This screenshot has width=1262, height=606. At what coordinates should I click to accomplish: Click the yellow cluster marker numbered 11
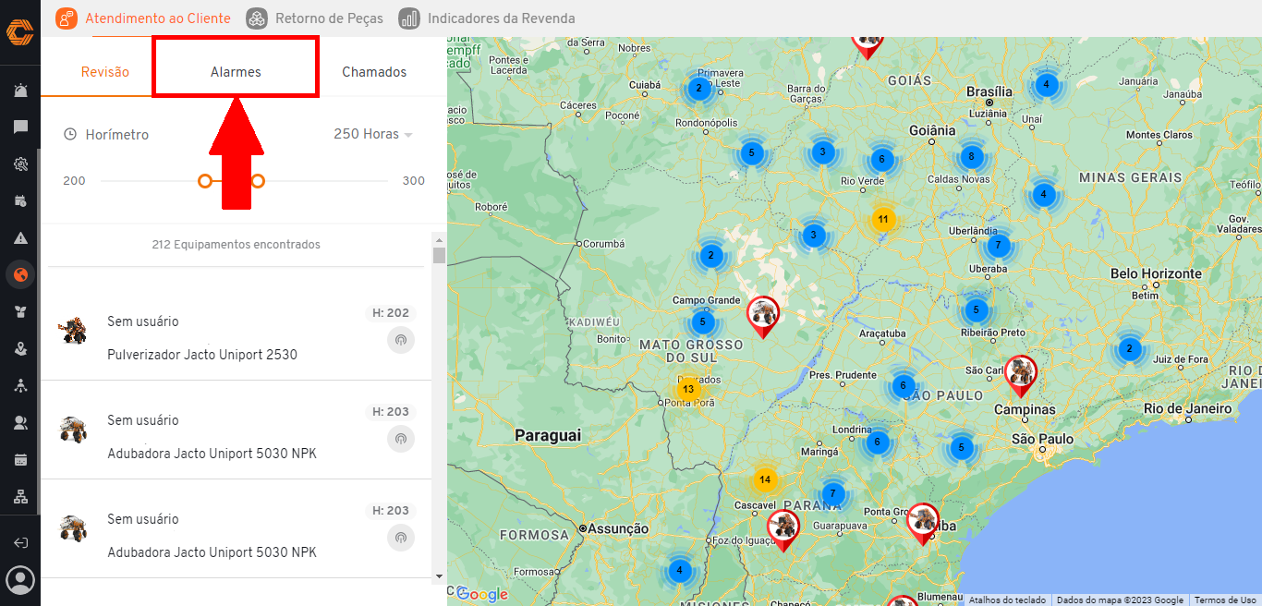883,220
